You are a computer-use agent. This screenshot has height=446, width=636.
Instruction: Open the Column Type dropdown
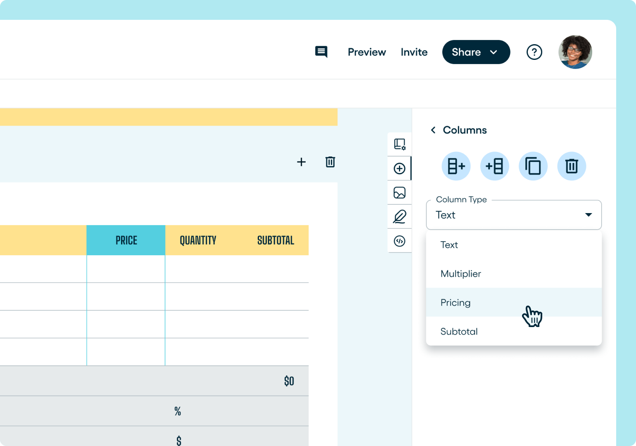coord(513,215)
